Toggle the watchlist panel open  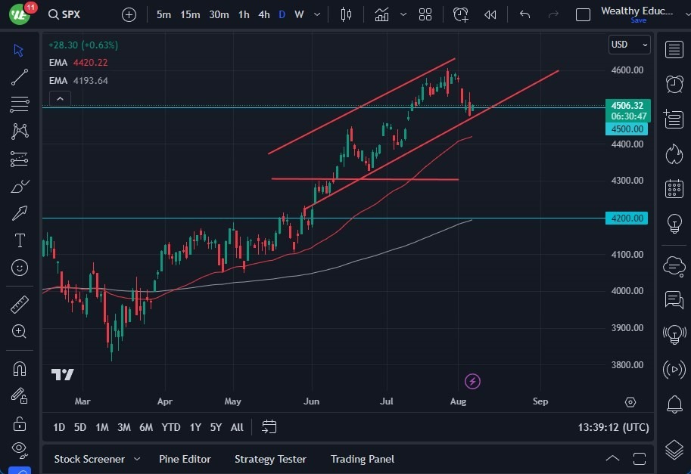(674, 49)
